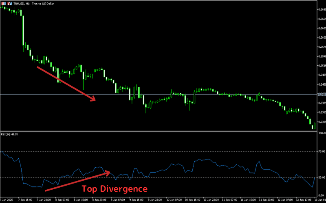Click the '9 Jan 15:00' time label
326x204 pixels.
pos(137,200)
